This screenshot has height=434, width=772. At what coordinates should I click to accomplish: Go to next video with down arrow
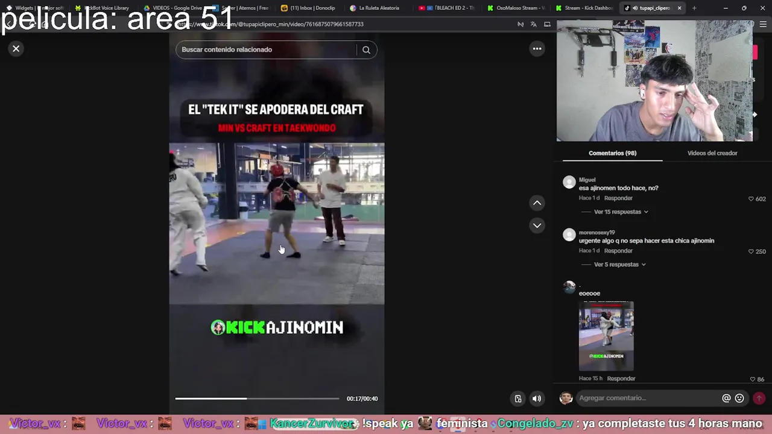pos(537,225)
